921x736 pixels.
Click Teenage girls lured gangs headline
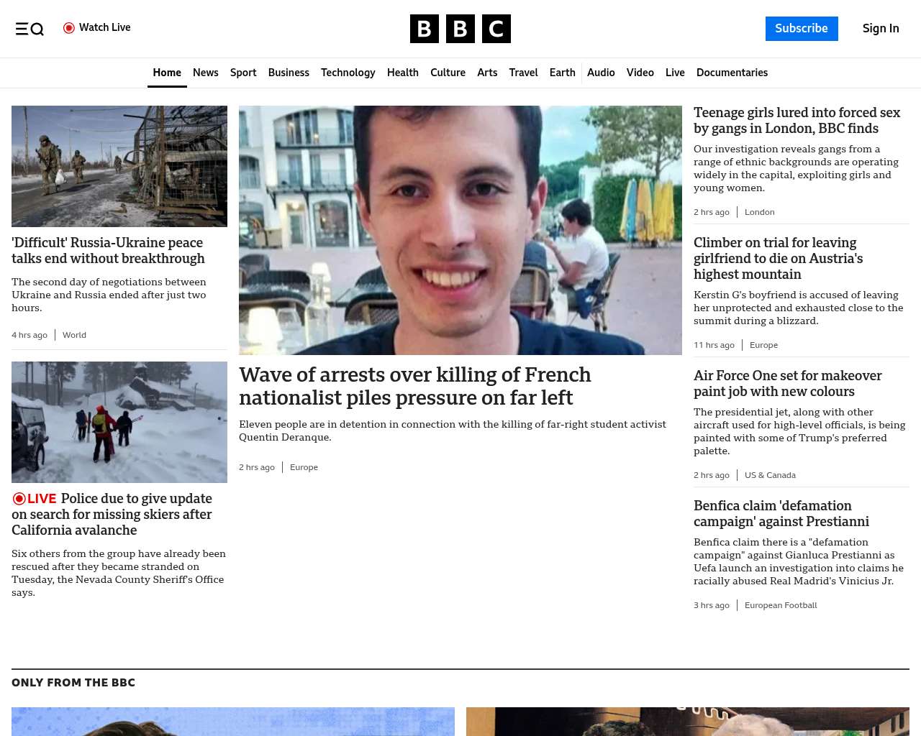(797, 120)
